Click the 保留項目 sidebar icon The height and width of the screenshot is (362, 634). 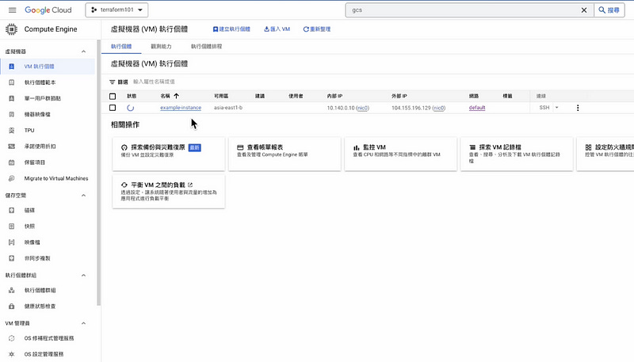[x=11, y=162]
